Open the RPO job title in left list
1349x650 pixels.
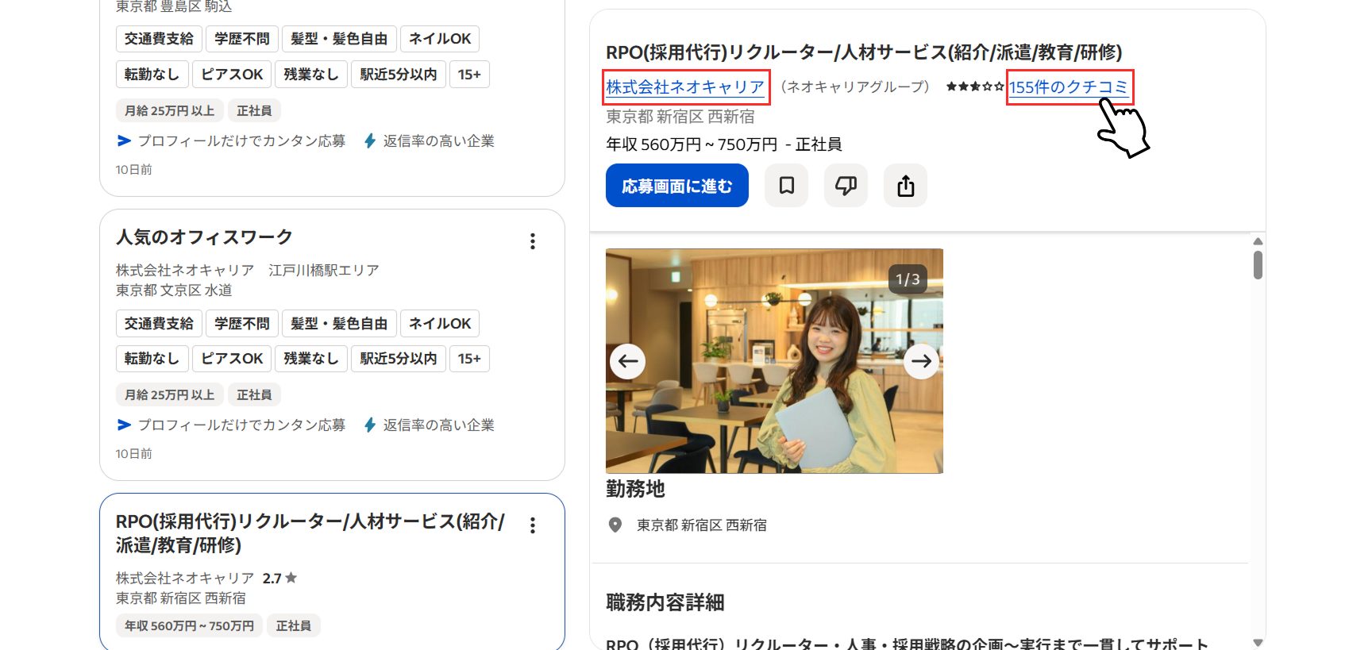[310, 533]
